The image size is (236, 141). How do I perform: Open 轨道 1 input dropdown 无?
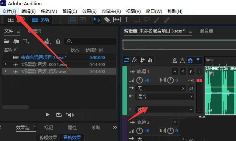[x=161, y=89]
